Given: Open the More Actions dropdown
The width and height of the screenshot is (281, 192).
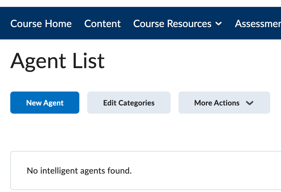Looking at the screenshot, I should pyautogui.click(x=224, y=103).
